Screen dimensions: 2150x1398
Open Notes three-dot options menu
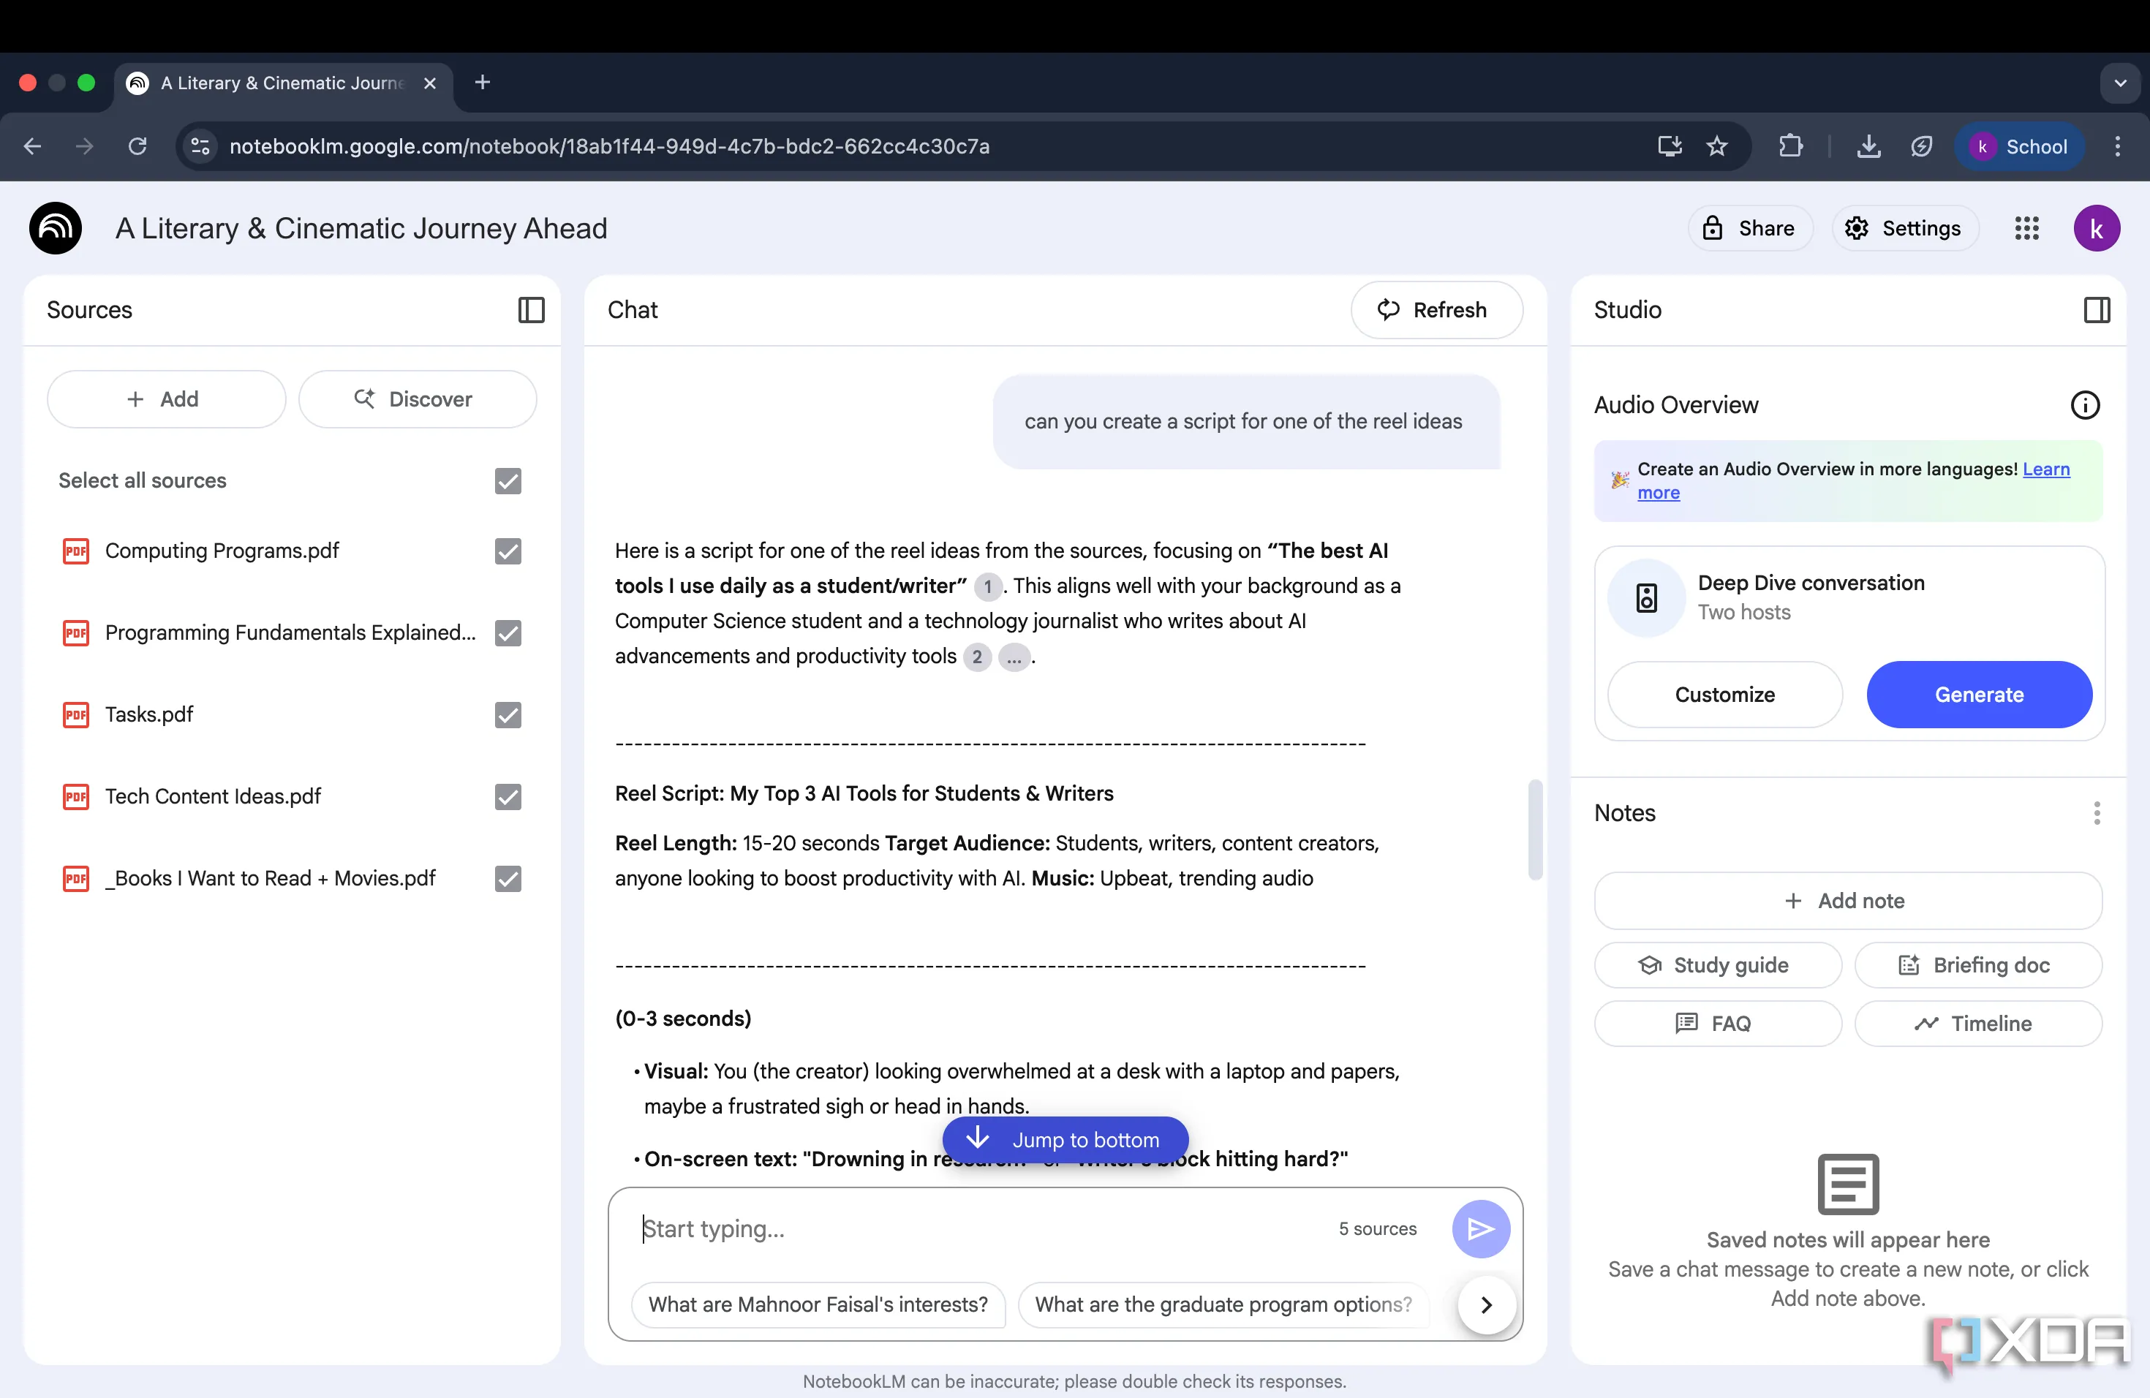pyautogui.click(x=2096, y=813)
